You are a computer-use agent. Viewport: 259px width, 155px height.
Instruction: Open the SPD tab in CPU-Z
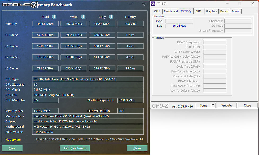(x=198, y=11)
